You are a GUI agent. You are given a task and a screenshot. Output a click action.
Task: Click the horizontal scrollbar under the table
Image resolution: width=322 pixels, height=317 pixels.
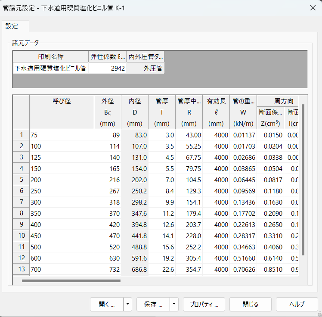71,281
